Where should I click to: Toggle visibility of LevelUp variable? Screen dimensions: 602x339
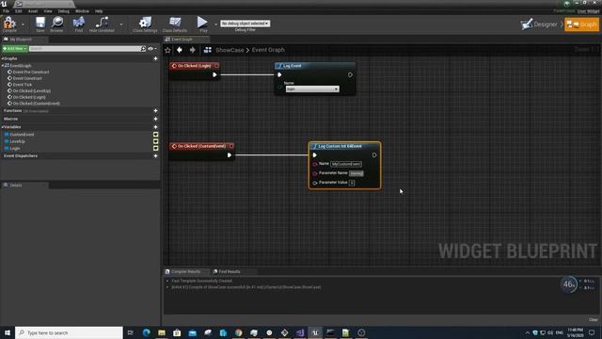point(155,141)
